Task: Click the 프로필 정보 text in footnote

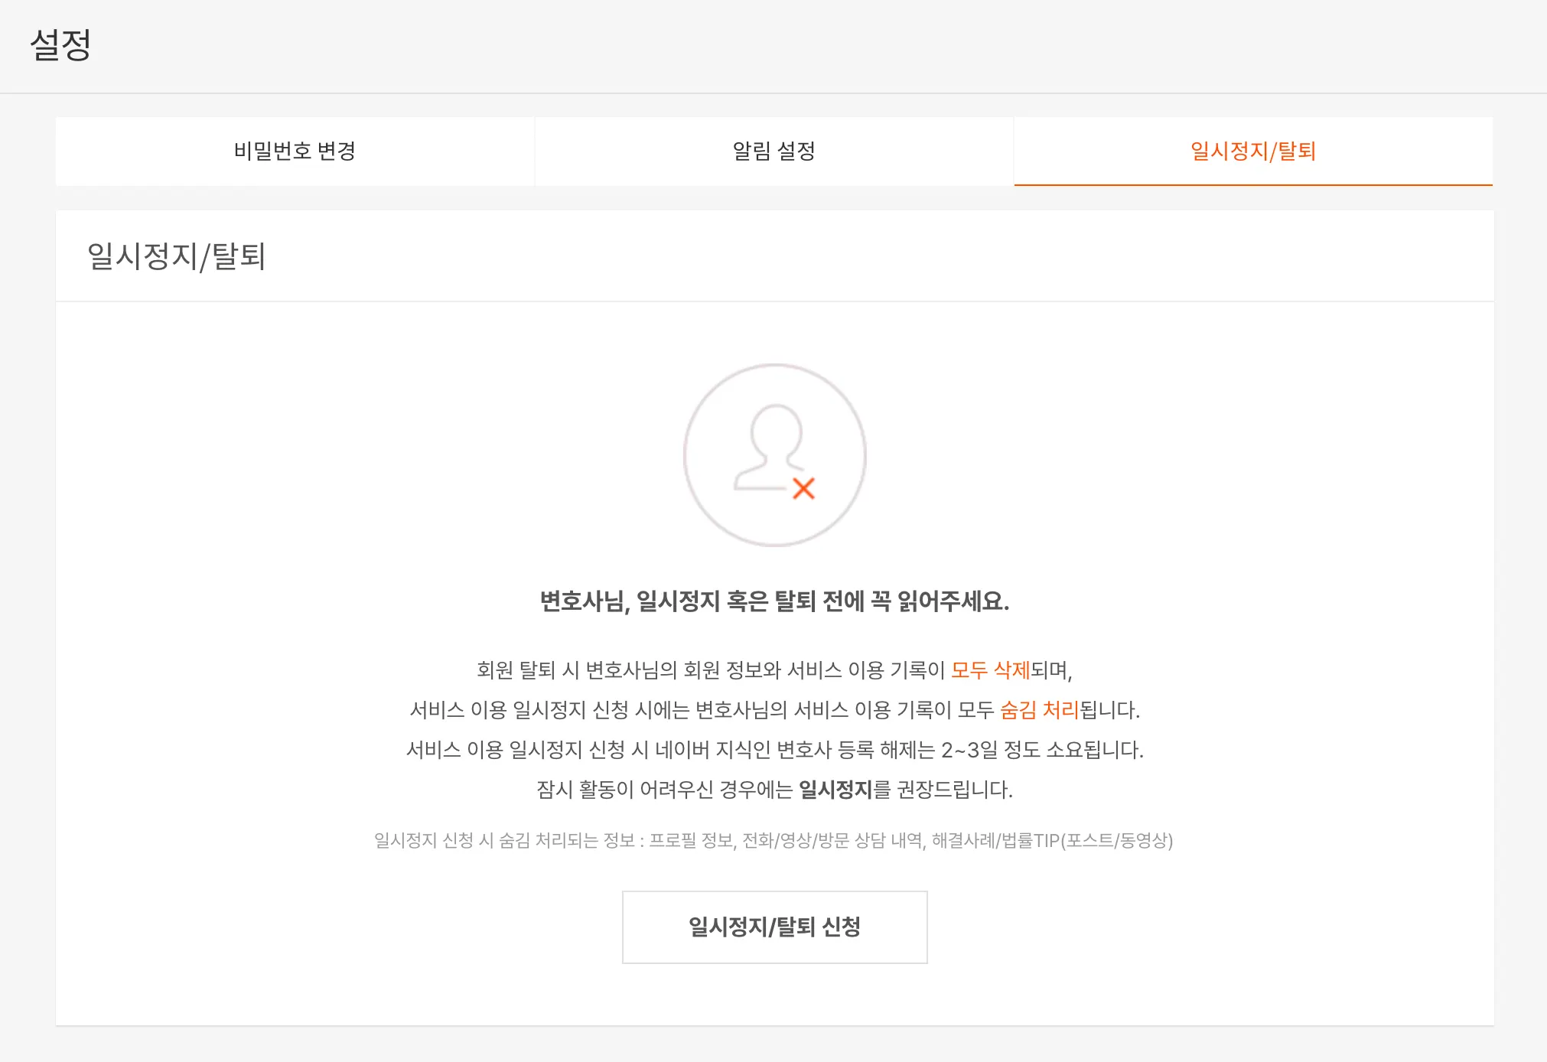Action: 691,841
